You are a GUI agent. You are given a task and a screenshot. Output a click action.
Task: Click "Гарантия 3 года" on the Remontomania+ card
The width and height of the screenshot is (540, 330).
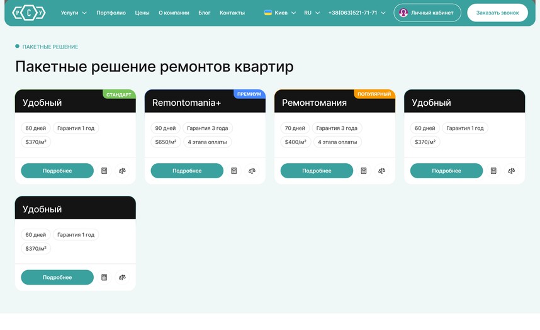(207, 128)
